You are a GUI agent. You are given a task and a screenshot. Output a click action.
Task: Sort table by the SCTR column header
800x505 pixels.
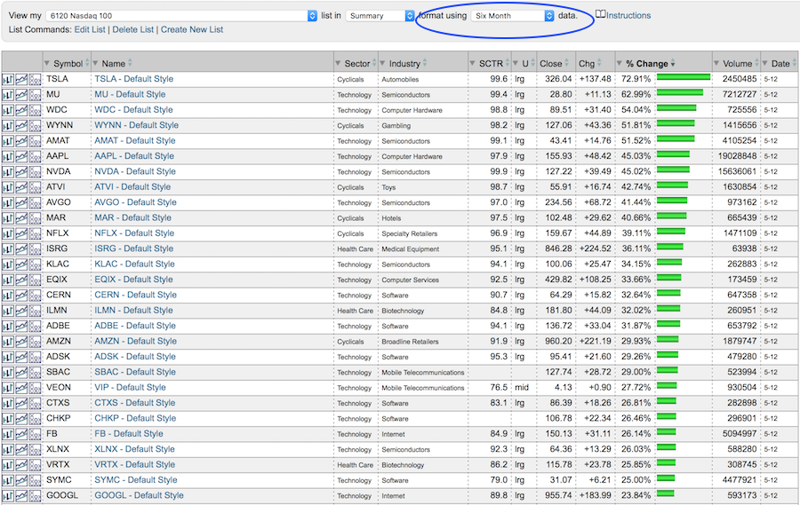pyautogui.click(x=491, y=63)
